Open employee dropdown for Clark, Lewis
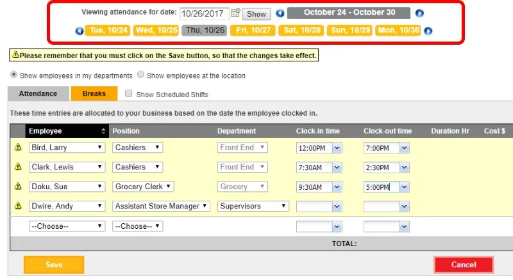513x280 pixels. pyautogui.click(x=67, y=167)
